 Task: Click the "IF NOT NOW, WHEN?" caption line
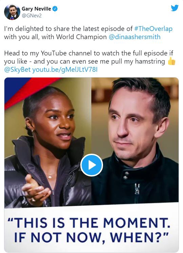(x=91, y=237)
